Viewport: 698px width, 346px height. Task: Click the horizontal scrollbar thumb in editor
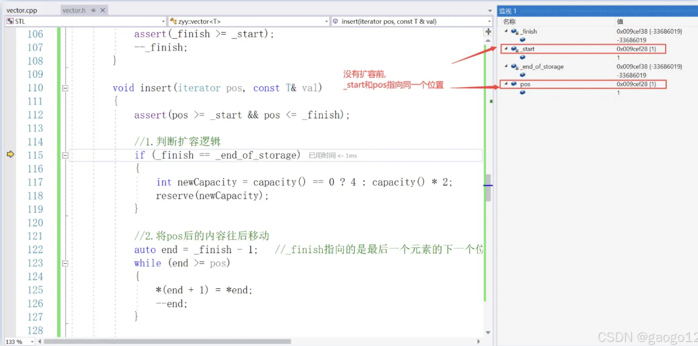(167, 342)
